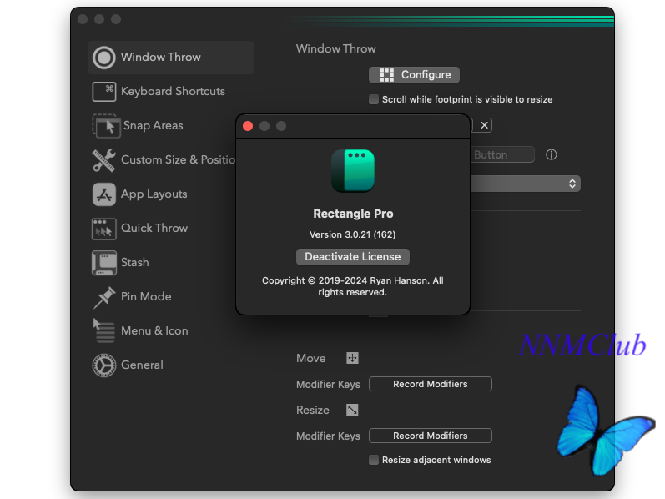Close the Rectangle Pro about dialog
The height and width of the screenshot is (499, 665).
click(248, 127)
